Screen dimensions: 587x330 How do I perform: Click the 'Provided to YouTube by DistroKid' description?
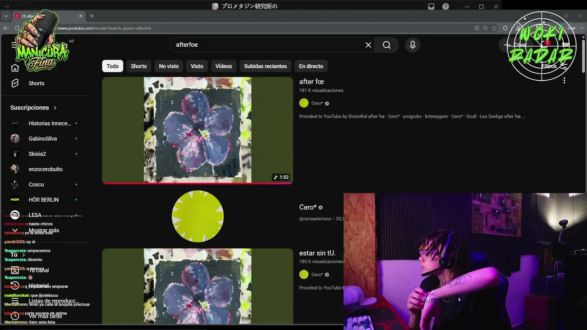[x=412, y=116]
